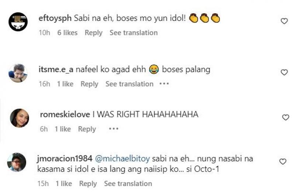
Task: Like itsme.e_a's comment with the heart
Action: coord(284,73)
